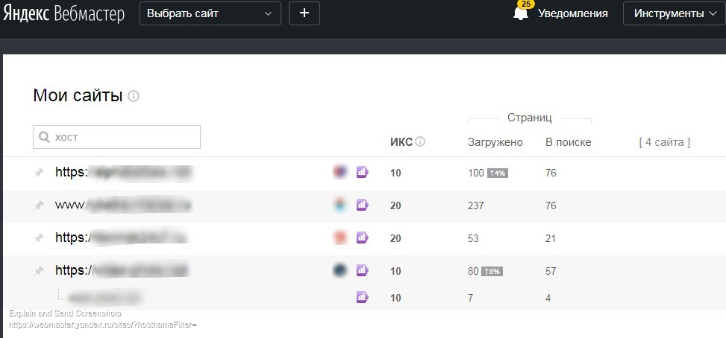The height and width of the screenshot is (338, 726).
Task: Click the purple statistics icon in first row
Action: pos(363,173)
